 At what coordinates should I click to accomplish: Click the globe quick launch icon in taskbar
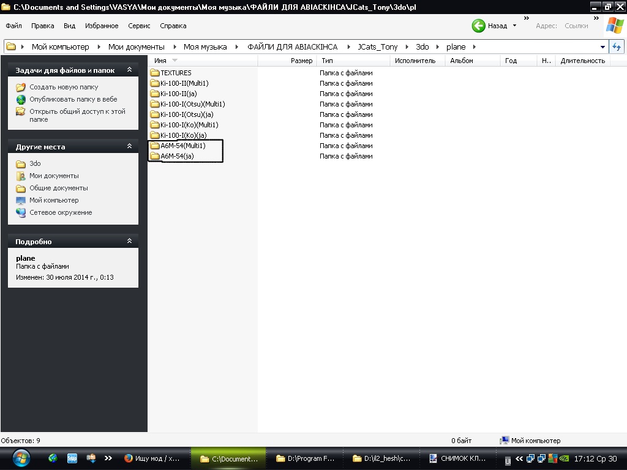coord(53,458)
